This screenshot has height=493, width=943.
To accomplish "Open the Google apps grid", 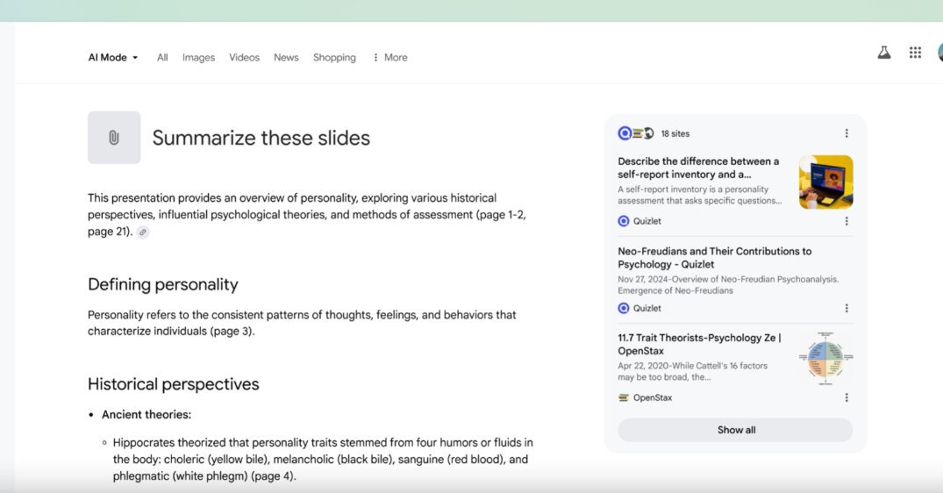I will coord(915,53).
